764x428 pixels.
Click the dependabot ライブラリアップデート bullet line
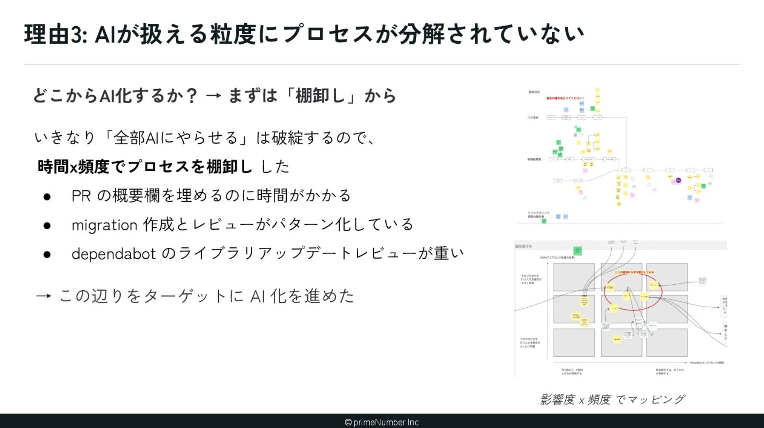[267, 254]
